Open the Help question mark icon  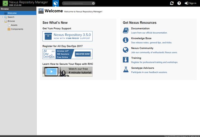[x=179, y=3]
